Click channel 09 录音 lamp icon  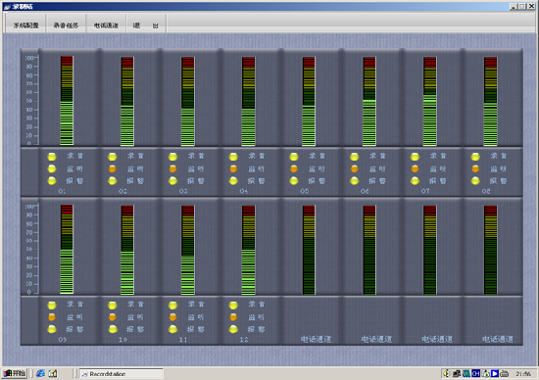point(52,306)
